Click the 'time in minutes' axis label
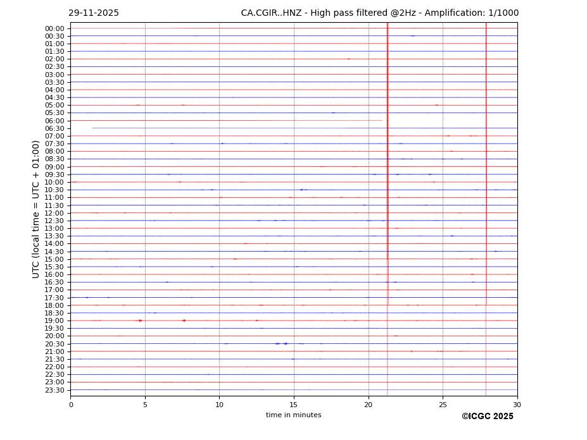 pyautogui.click(x=293, y=415)
